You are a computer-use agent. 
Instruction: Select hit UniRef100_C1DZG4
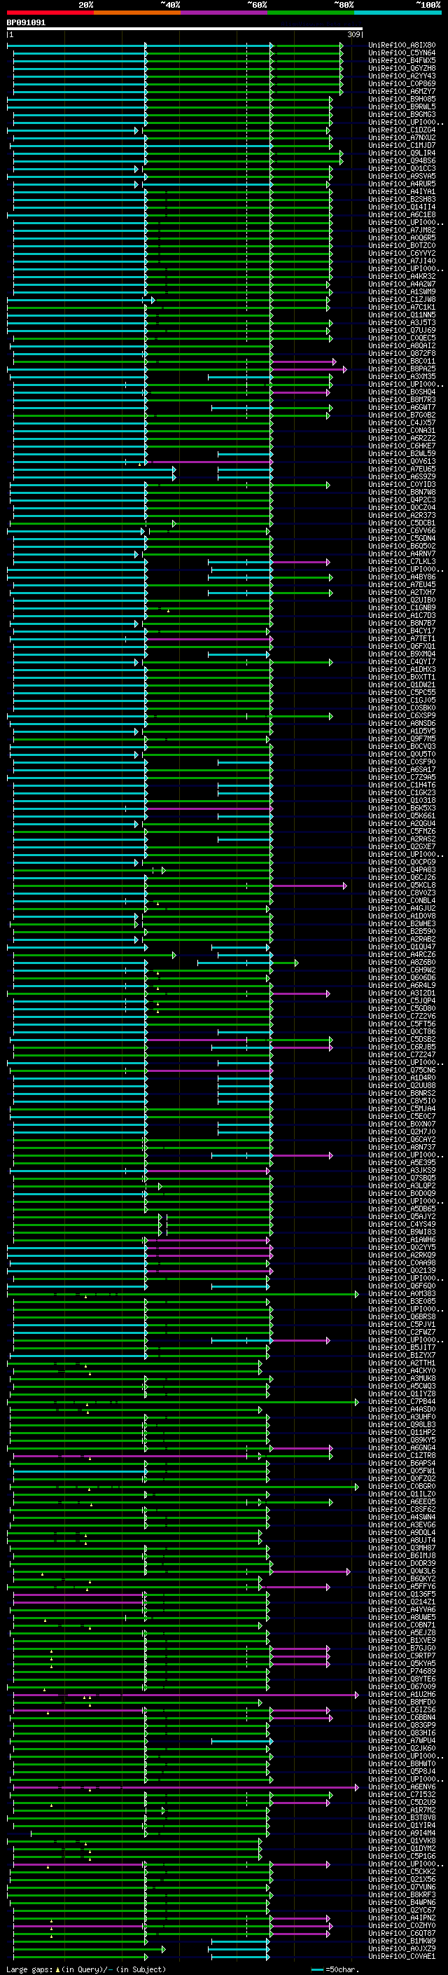point(402,130)
